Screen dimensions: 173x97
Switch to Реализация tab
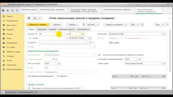point(42,29)
